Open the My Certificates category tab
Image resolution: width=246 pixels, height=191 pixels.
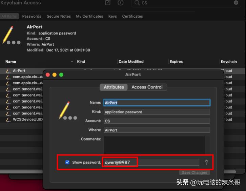(x=89, y=16)
